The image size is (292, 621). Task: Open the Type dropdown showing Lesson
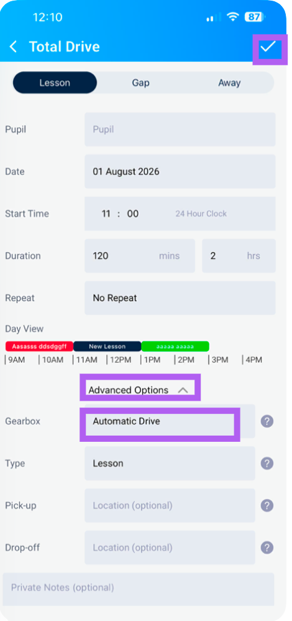(170, 464)
